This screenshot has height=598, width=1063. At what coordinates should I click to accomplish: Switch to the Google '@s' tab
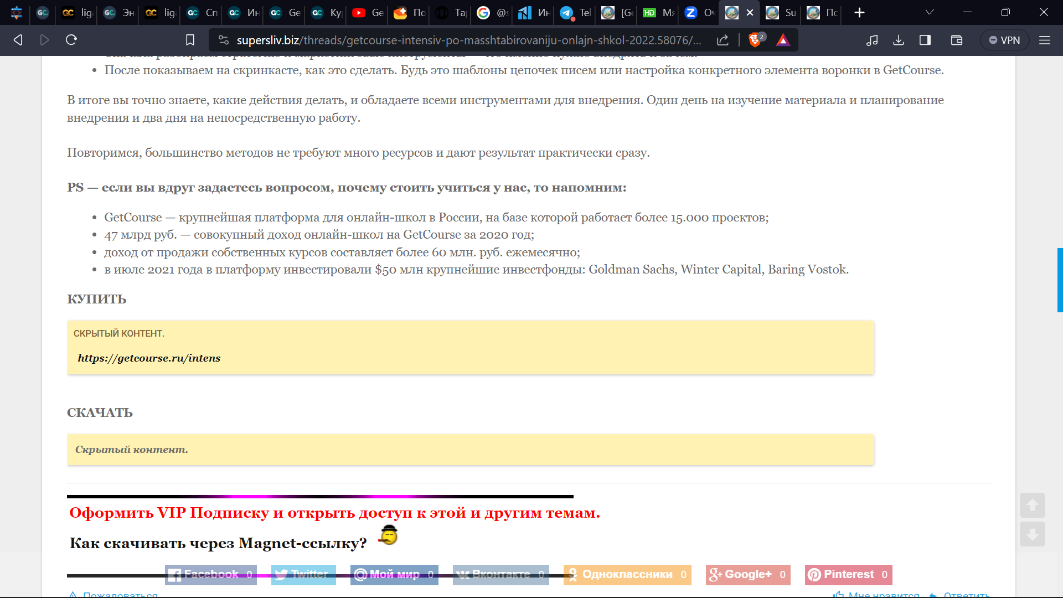492,13
